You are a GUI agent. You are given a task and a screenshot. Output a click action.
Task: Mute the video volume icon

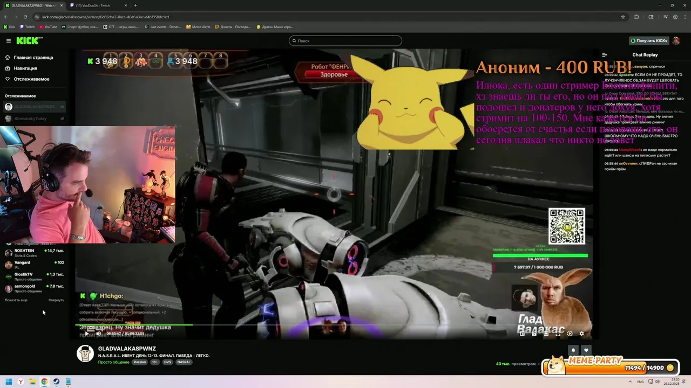98,334
